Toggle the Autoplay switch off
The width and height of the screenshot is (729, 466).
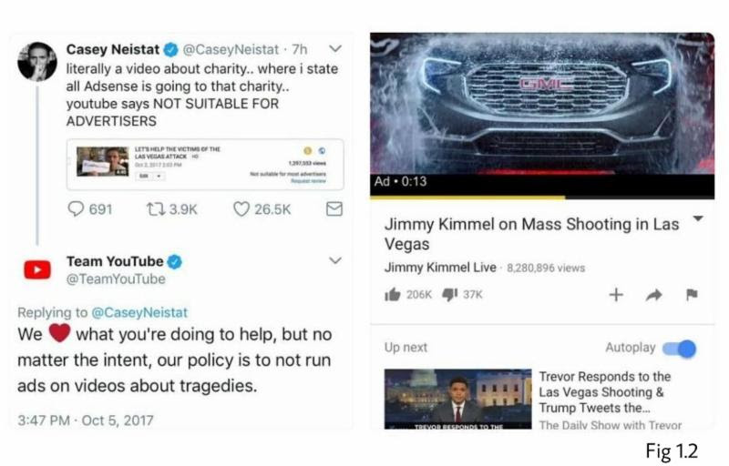point(679,348)
